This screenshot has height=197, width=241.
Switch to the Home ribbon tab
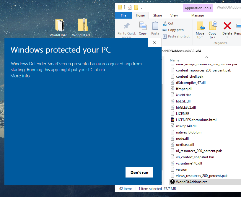click(140, 15)
